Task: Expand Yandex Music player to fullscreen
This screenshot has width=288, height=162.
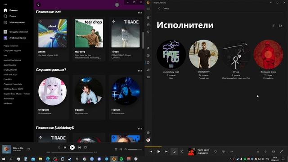Action: pos(281,152)
